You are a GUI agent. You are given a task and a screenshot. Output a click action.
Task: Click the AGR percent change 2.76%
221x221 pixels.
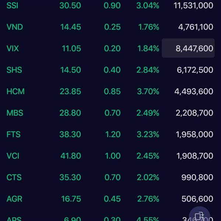148,199
